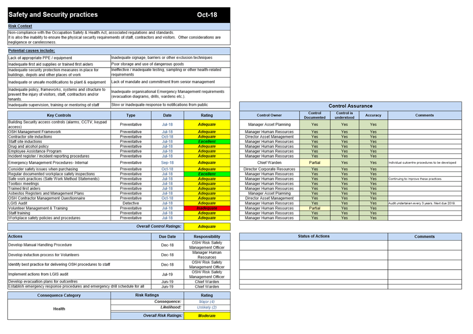Click the 'Potential causes include;' heading

point(32,51)
